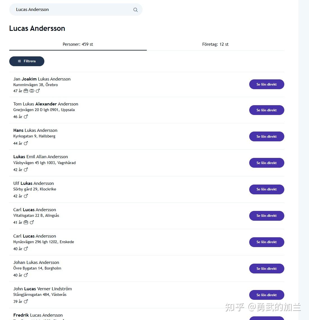Click married rings icon under Kumminvägen 38

point(32,91)
